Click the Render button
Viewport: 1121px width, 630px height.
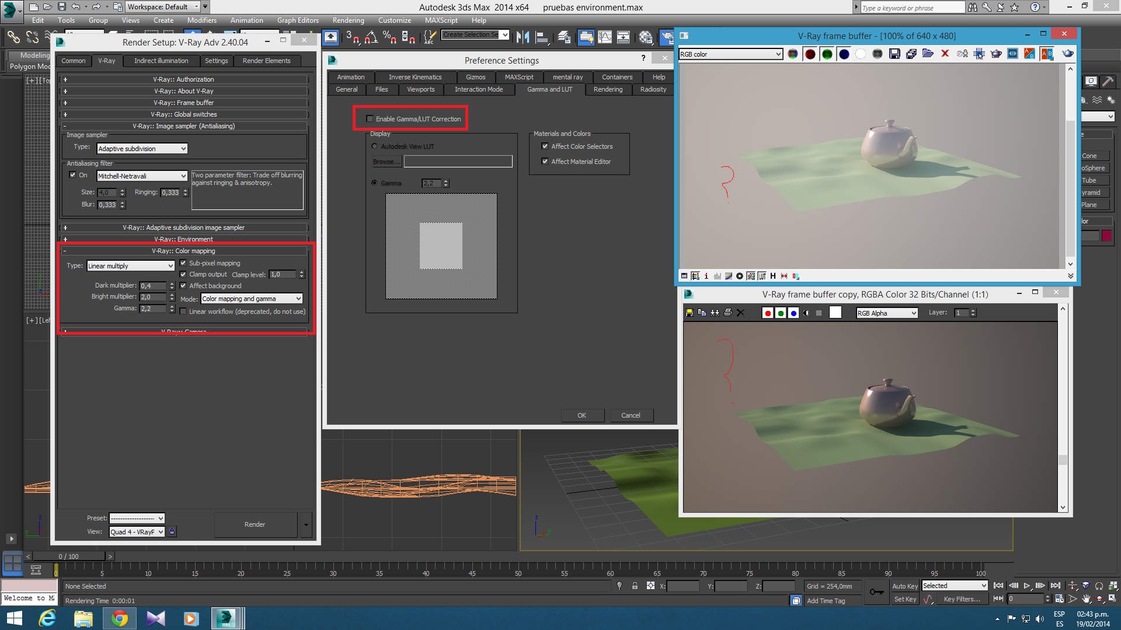click(x=255, y=524)
